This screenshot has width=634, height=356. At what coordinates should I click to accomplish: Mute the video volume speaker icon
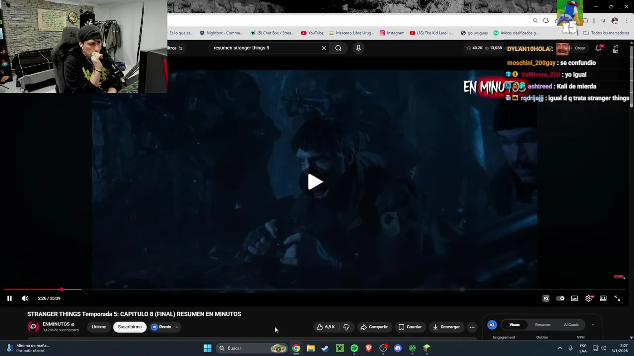pyautogui.click(x=25, y=298)
